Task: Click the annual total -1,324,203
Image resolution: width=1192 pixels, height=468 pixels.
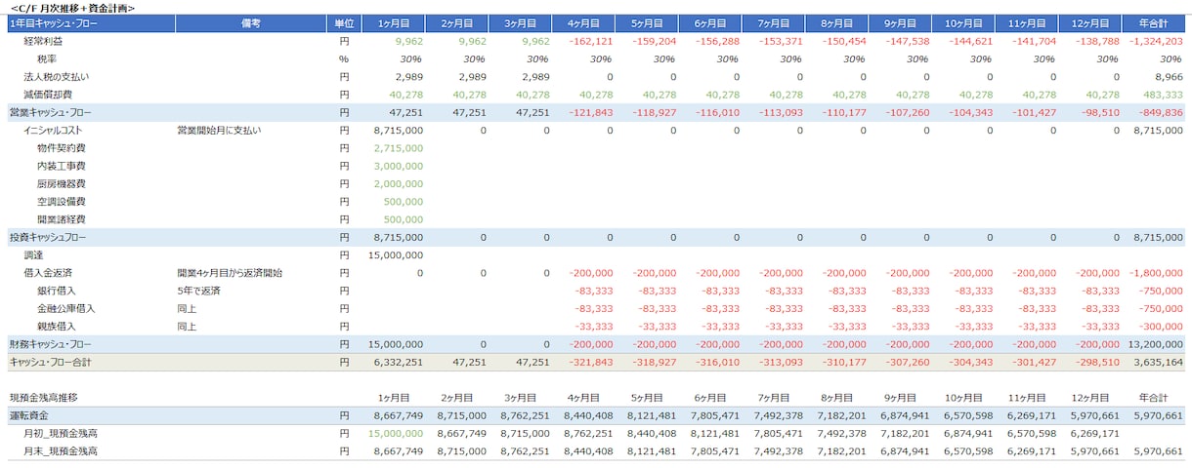Action: click(1155, 42)
